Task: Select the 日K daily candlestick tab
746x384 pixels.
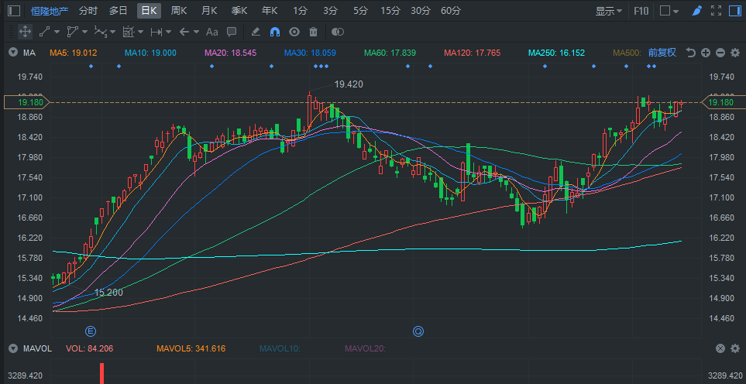Action: click(149, 11)
